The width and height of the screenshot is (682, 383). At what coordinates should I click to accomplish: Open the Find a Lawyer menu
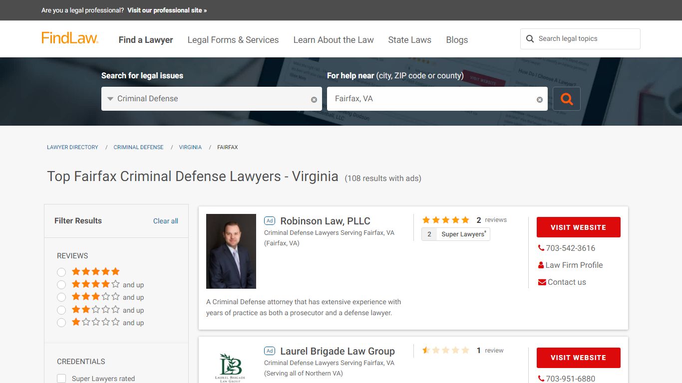146,40
